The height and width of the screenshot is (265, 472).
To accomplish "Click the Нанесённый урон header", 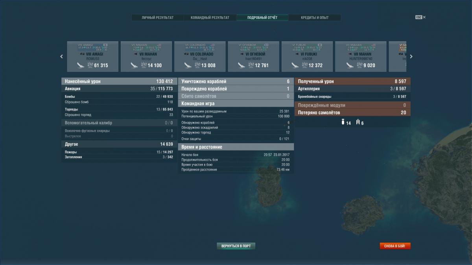I will click(119, 81).
